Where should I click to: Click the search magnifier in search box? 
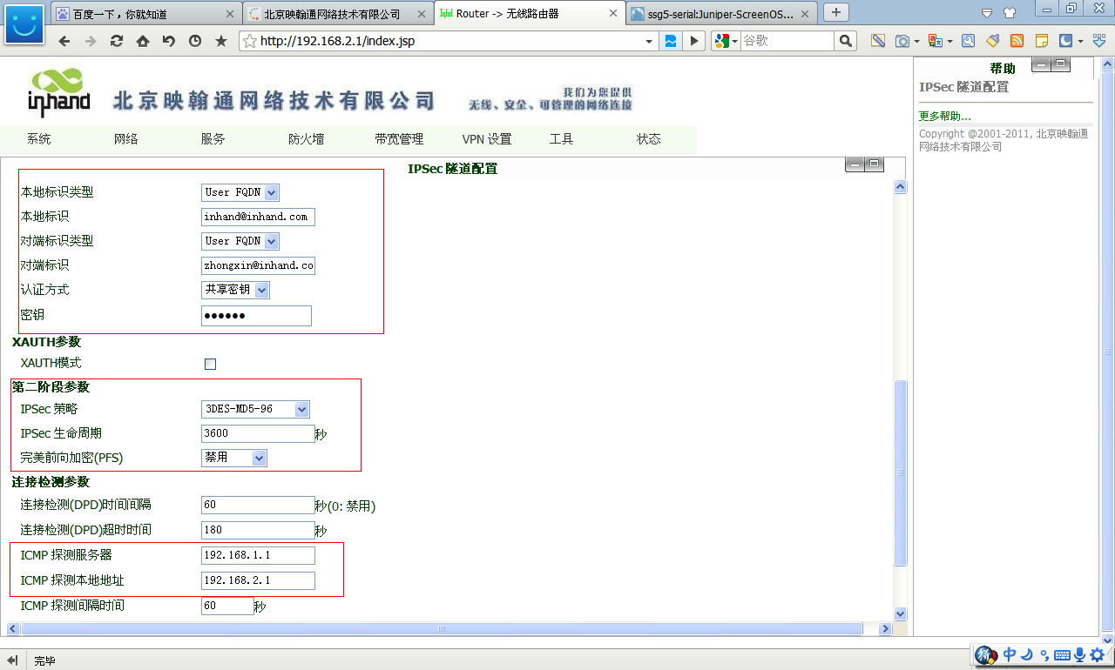coord(845,41)
